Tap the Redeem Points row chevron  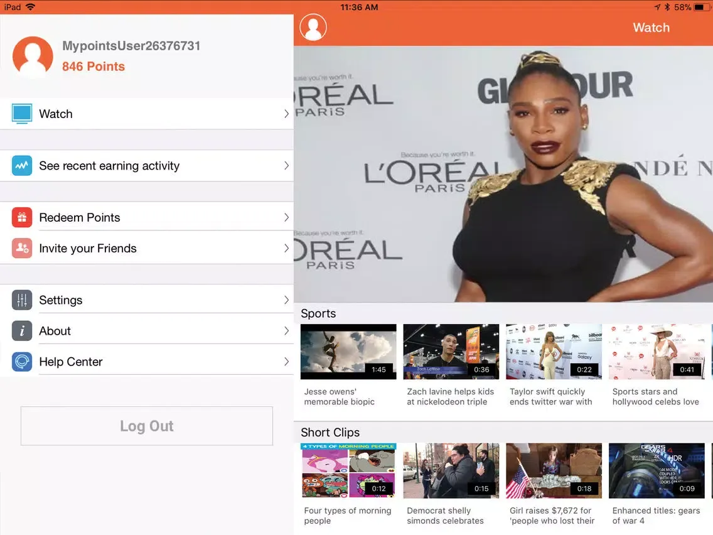(286, 217)
